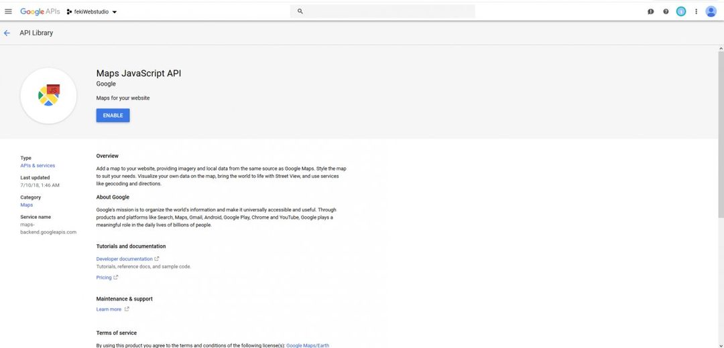Click the Google APIs logo

pyautogui.click(x=40, y=11)
